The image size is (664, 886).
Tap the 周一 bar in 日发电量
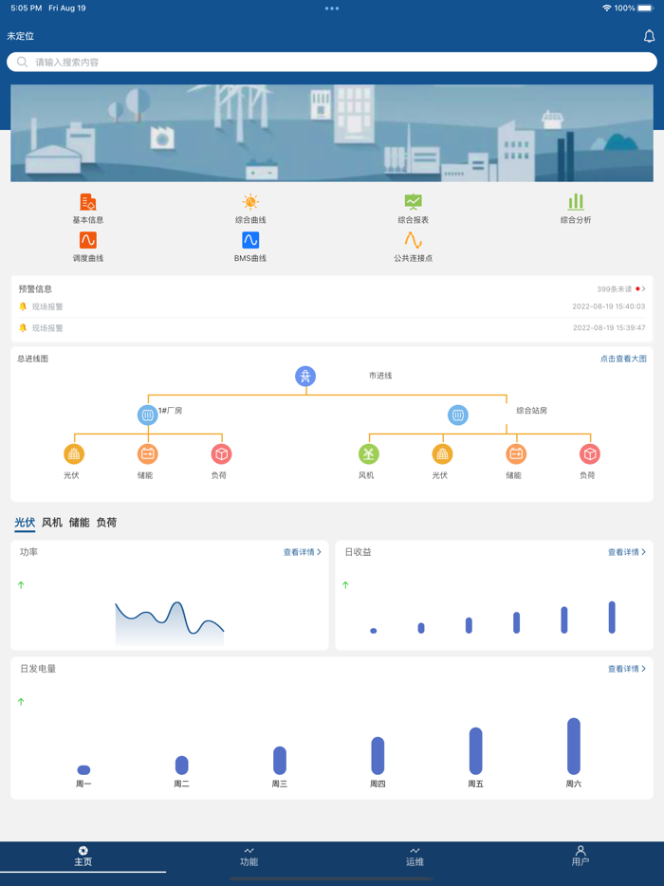coord(83,769)
